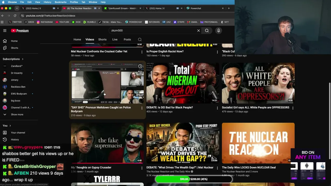Open the GROK bookmark
The height and width of the screenshot is (186, 331).
(29, 22)
